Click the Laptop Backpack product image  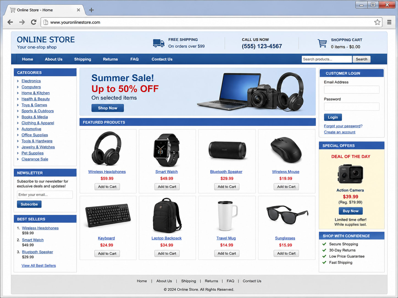(x=167, y=215)
